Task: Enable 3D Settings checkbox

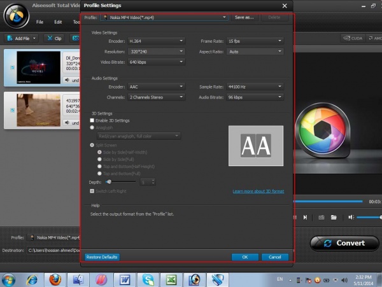Action: pos(92,120)
